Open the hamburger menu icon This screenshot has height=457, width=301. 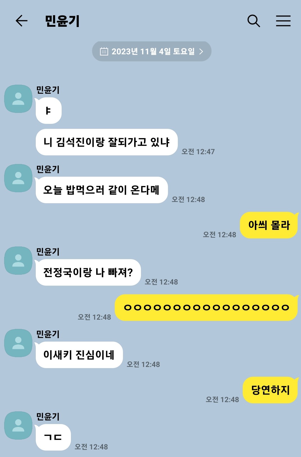(283, 21)
